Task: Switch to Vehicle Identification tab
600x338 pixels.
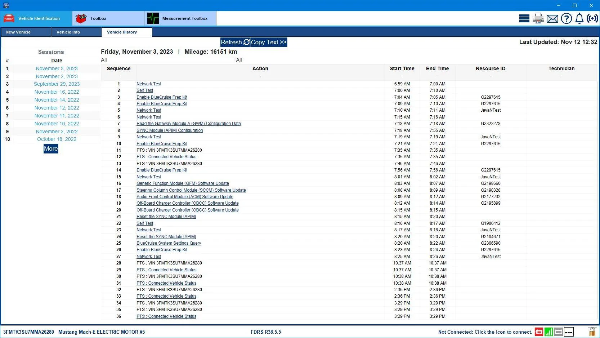Action: 36,18
